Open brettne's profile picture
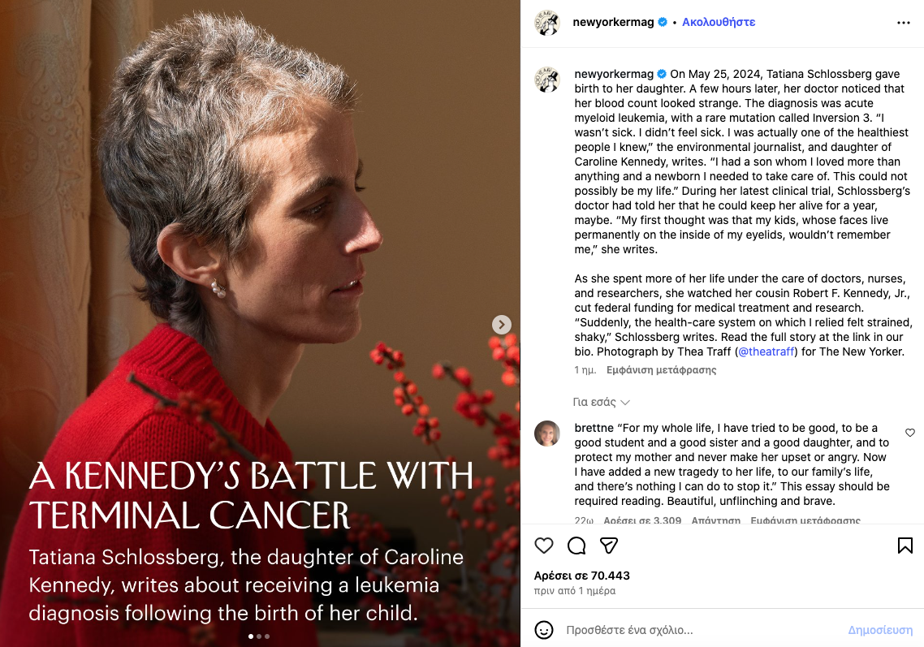Viewport: 924px width, 647px height. (547, 433)
